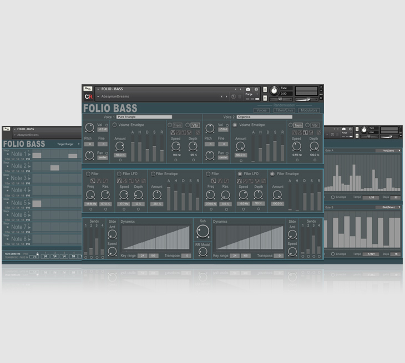Click the Voice 2 Trem button
This screenshot has width=405, height=363.
298,125
